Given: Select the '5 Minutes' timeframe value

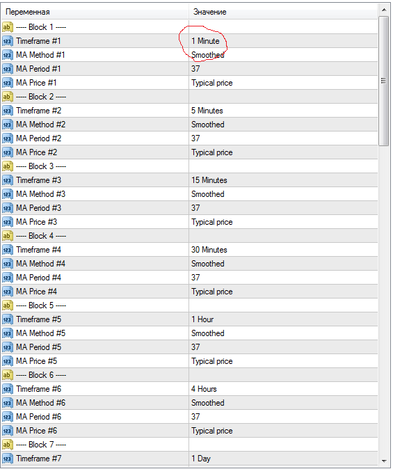Looking at the screenshot, I should (207, 111).
